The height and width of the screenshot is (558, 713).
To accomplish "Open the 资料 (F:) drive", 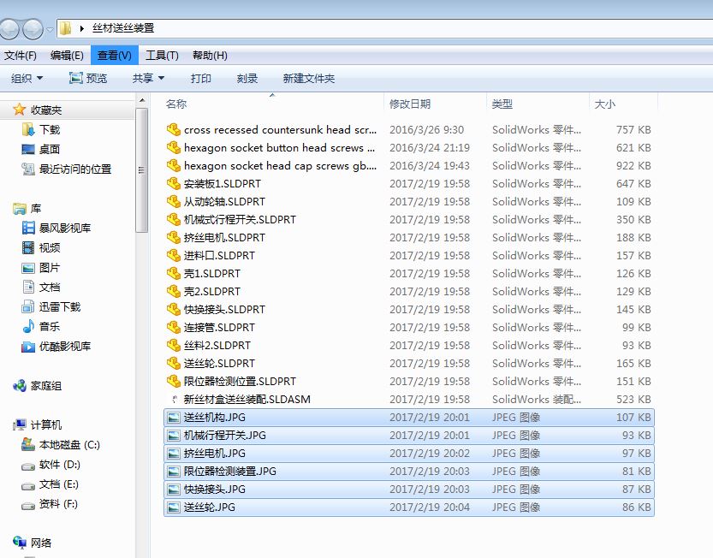I will pyautogui.click(x=50, y=503).
